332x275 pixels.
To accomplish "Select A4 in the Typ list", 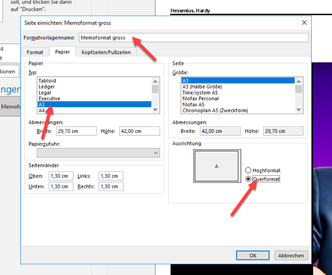I will pyautogui.click(x=94, y=110).
